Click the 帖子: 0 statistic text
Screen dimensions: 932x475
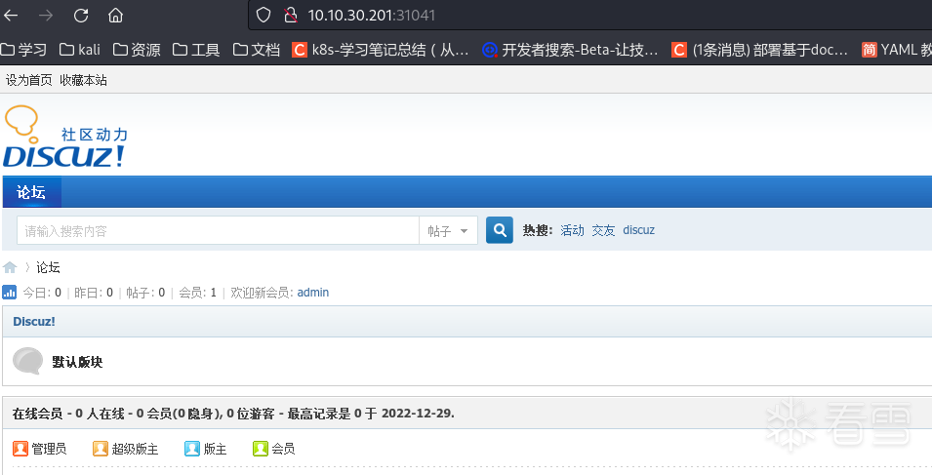tap(145, 293)
